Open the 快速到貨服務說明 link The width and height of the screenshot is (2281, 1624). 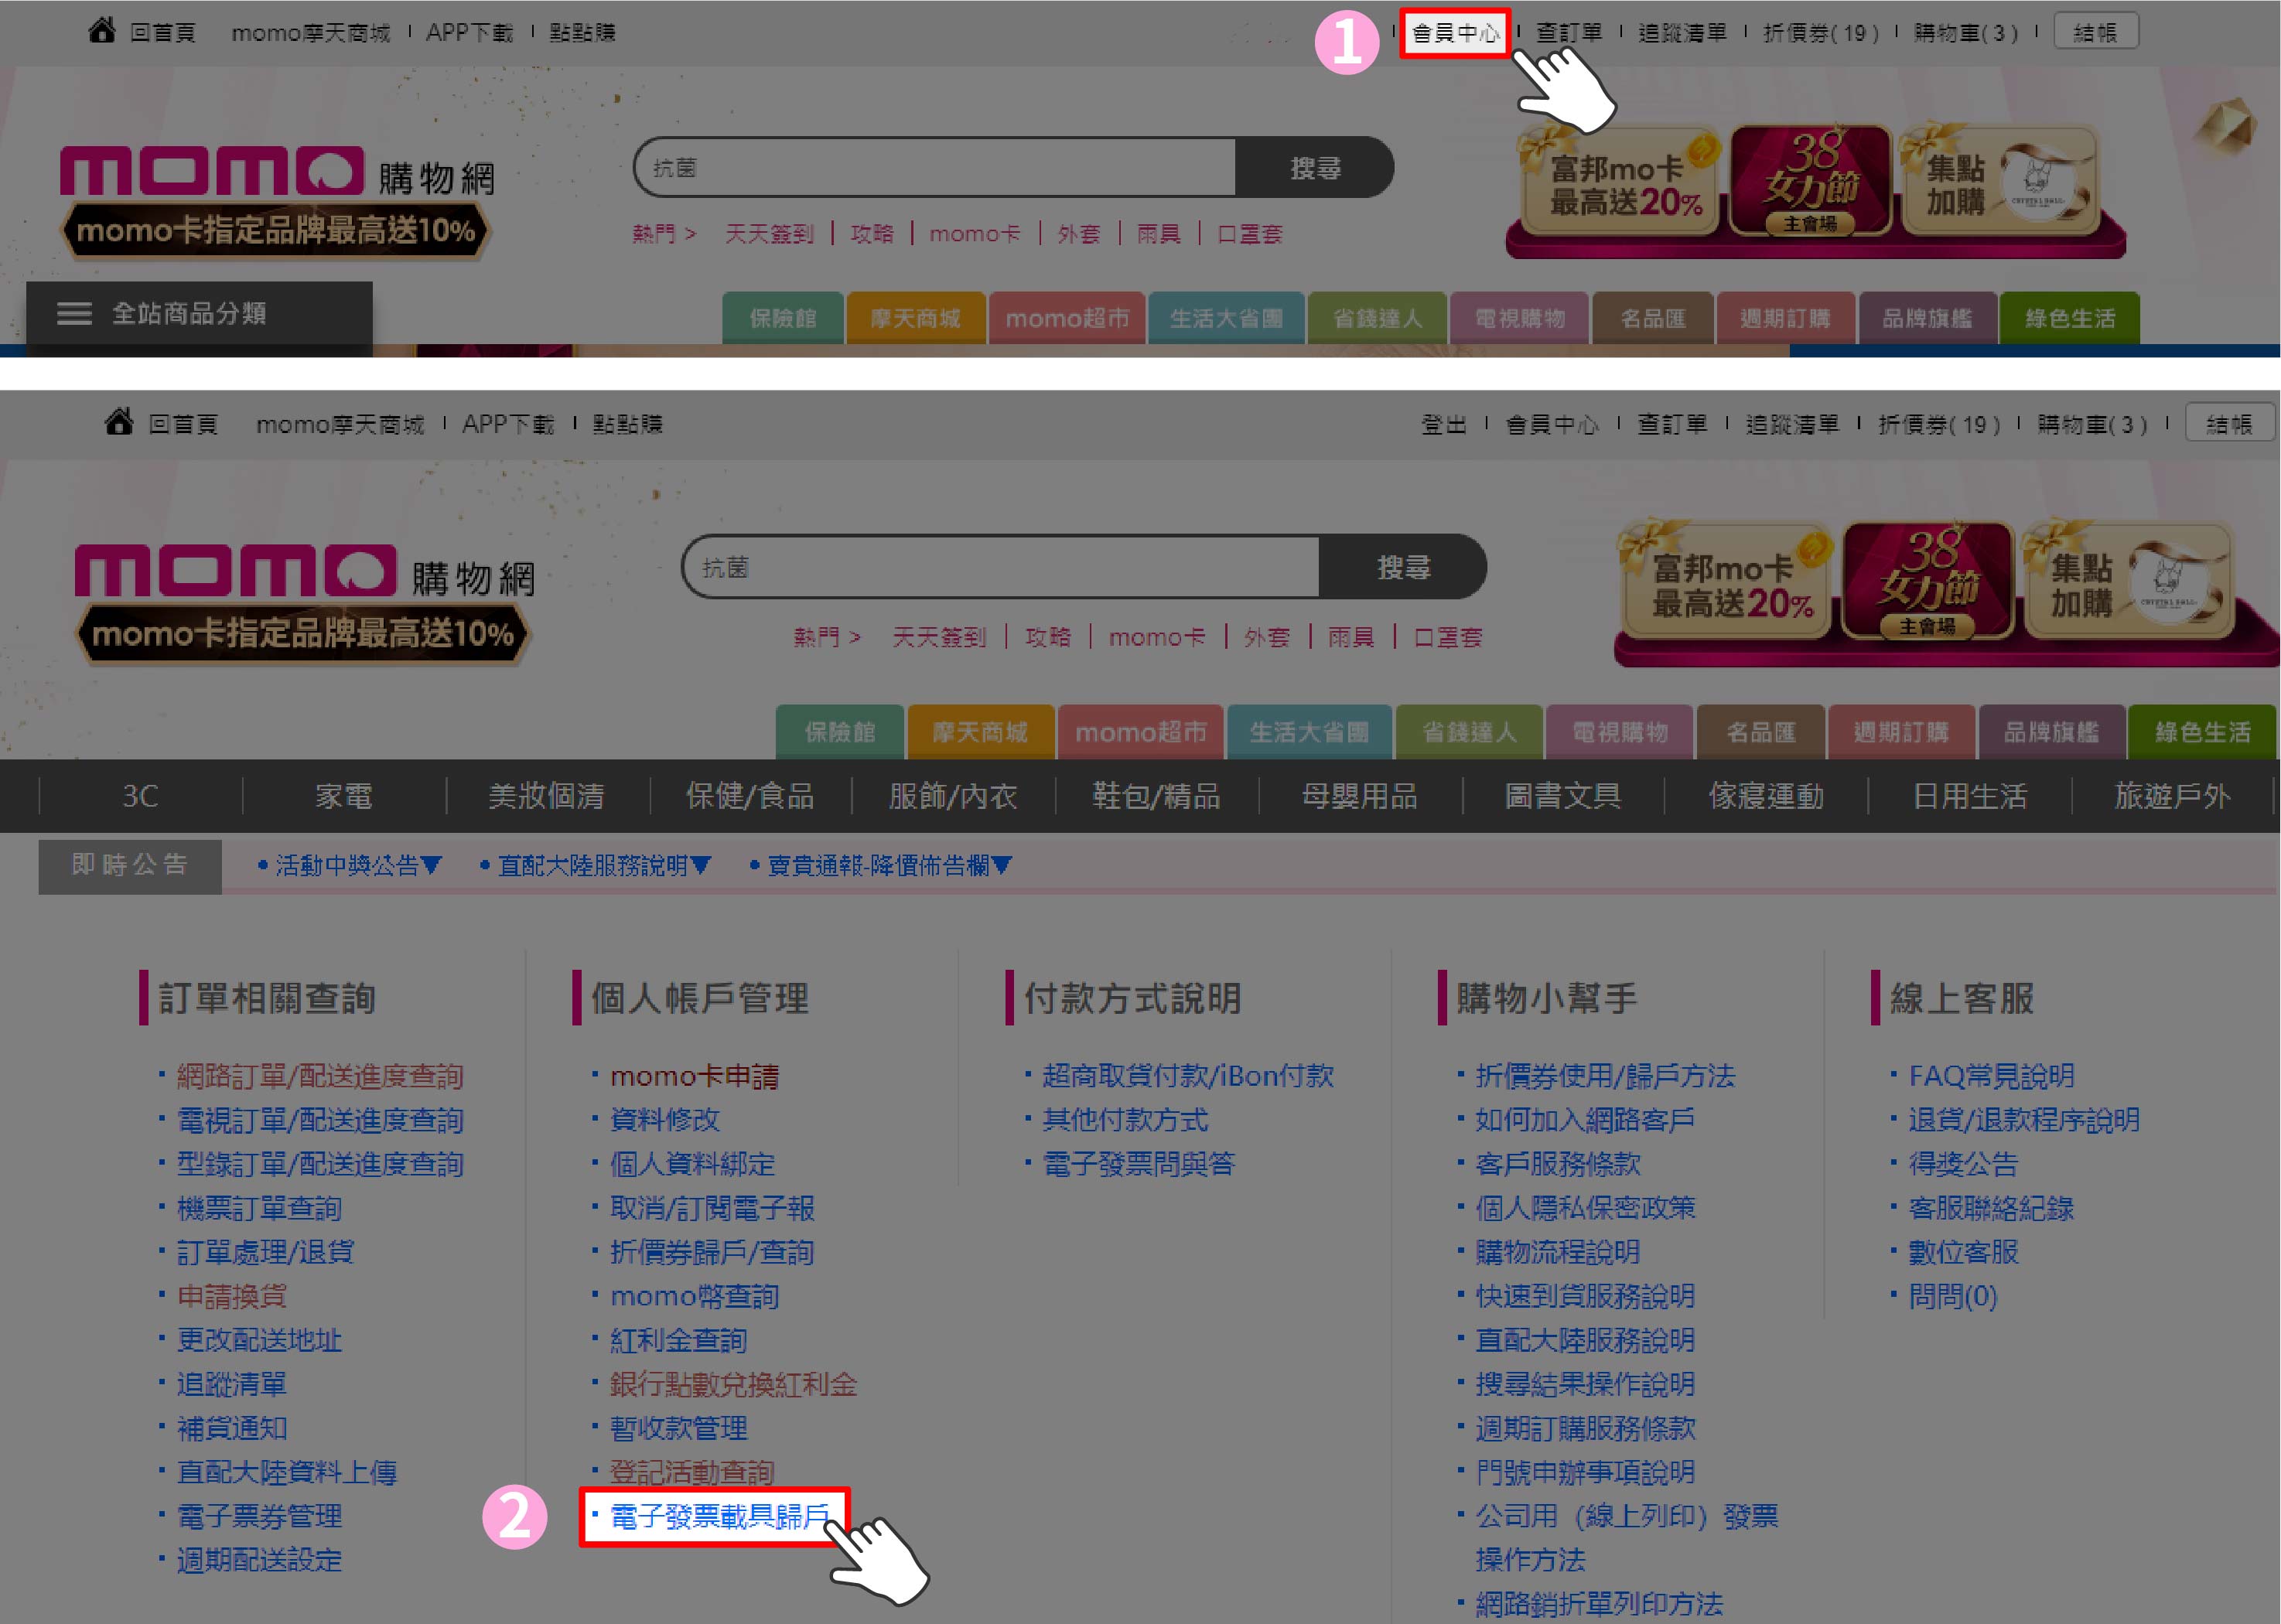point(1585,1296)
